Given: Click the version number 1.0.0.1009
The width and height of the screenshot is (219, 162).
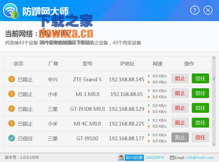Looking at the screenshot, I should (30, 157).
